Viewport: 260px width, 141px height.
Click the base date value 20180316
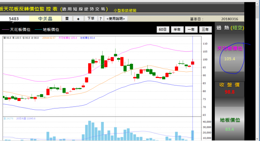click(x=230, y=19)
